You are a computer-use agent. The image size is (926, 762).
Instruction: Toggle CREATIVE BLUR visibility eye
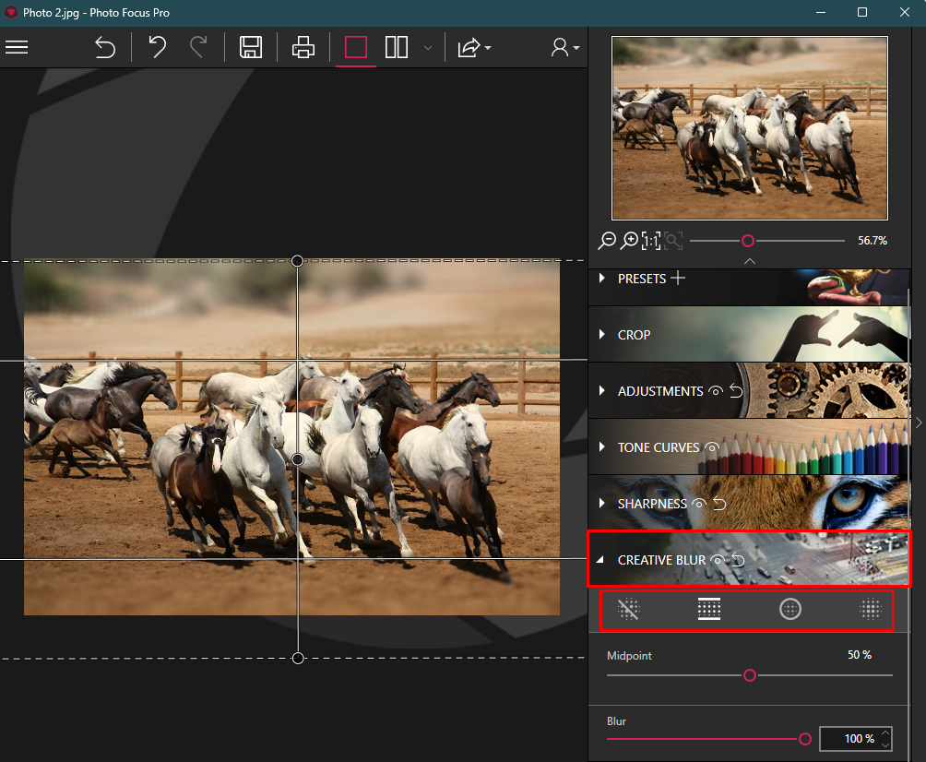click(718, 560)
